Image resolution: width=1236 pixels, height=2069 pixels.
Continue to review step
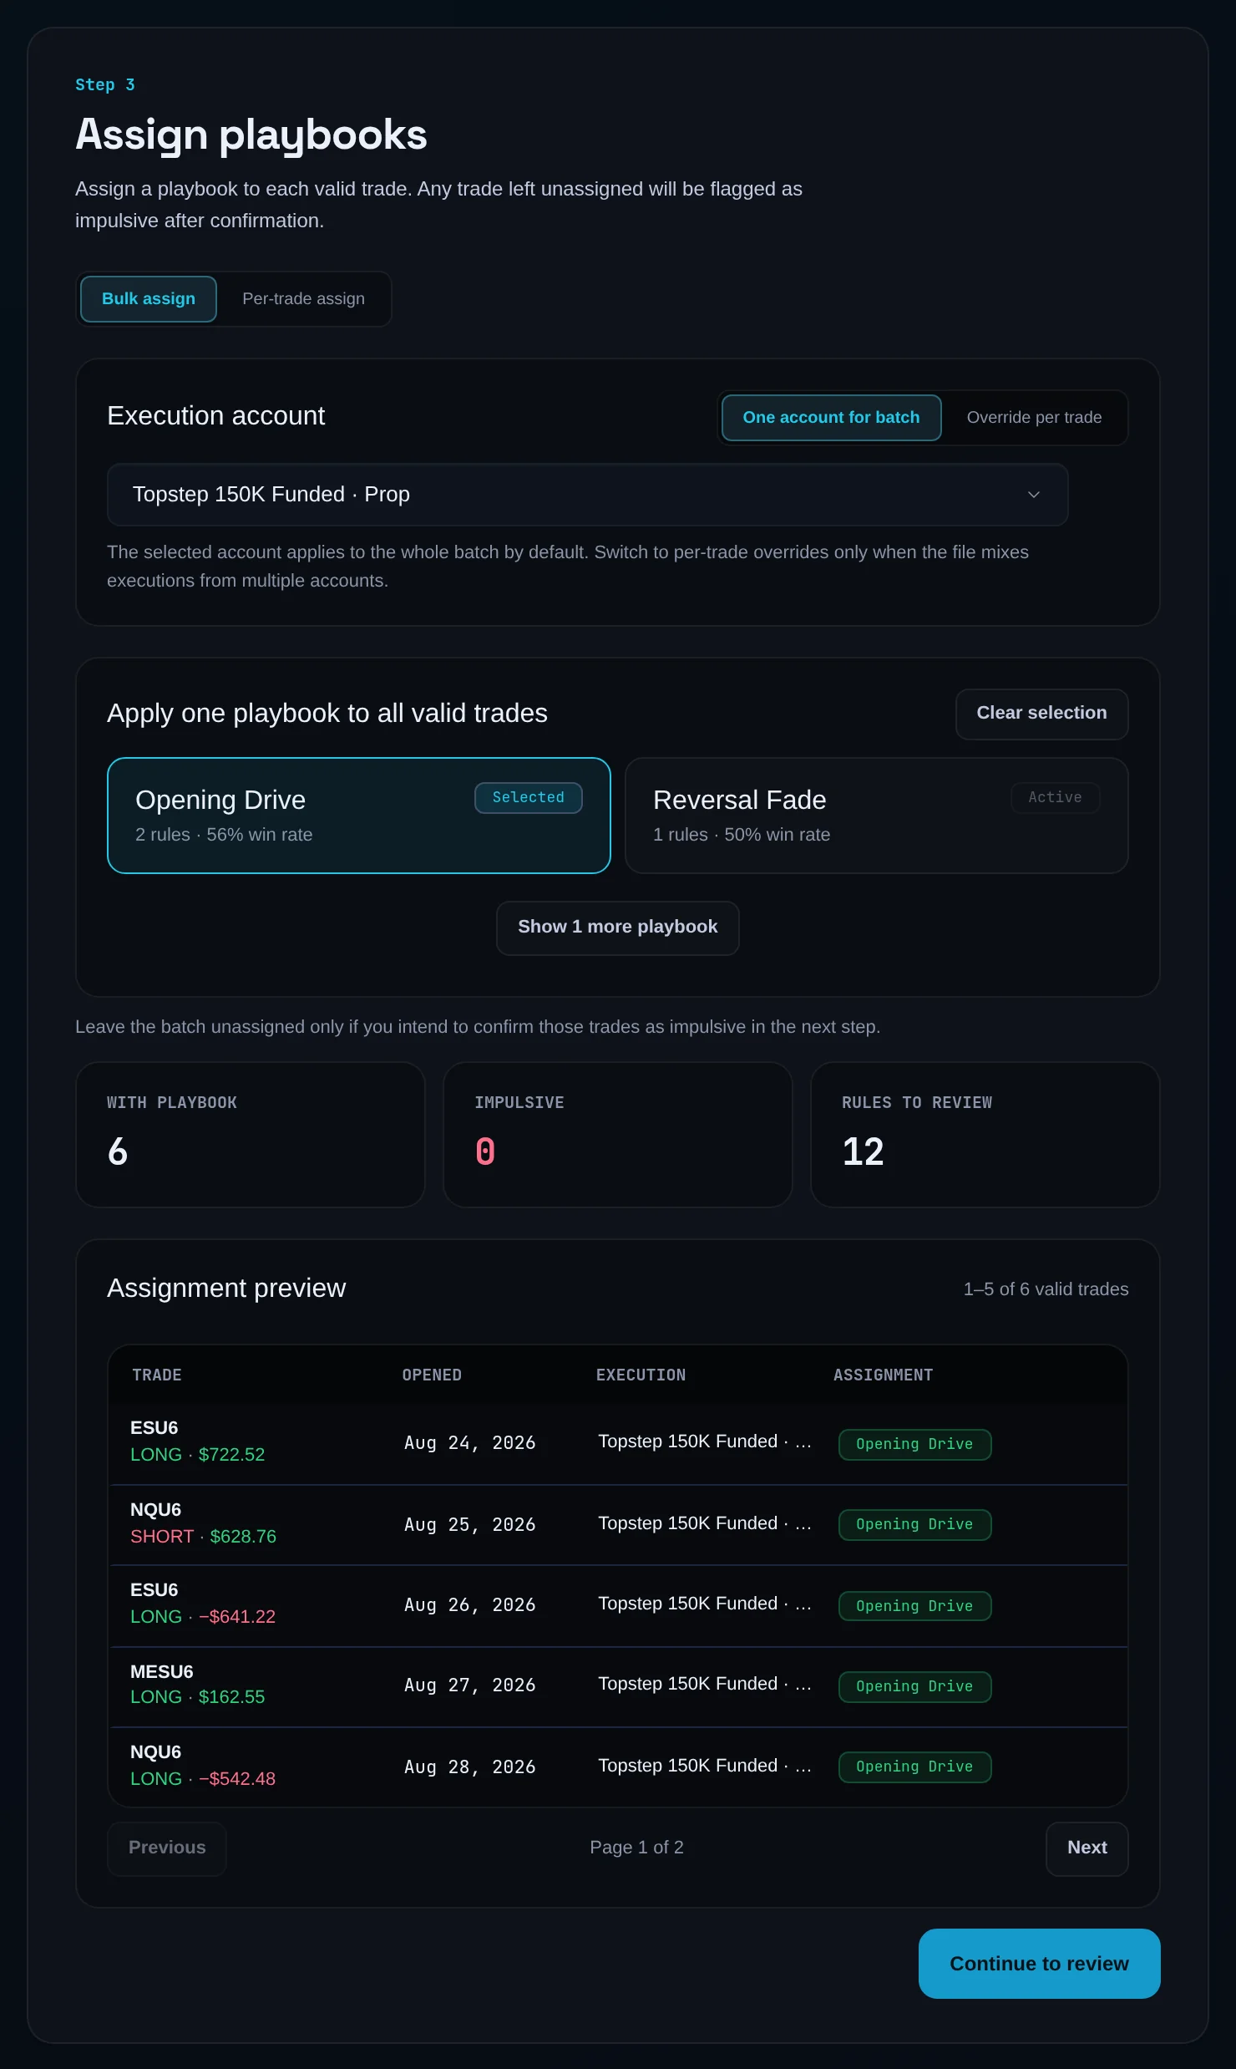tap(1039, 1964)
